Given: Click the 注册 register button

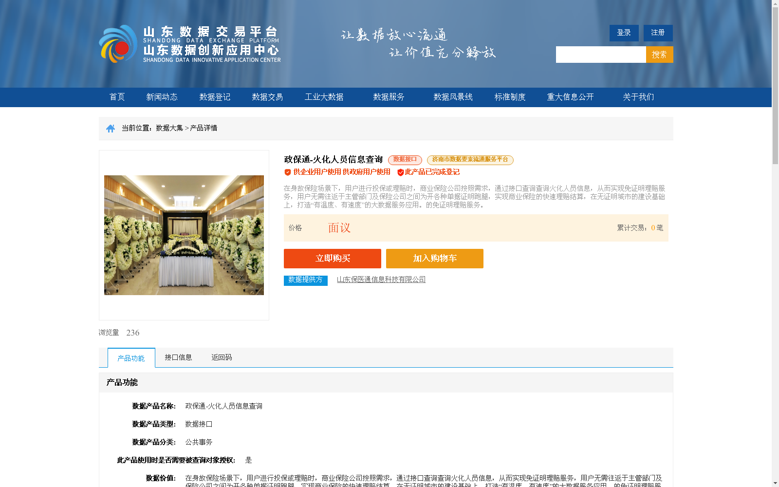Looking at the screenshot, I should pyautogui.click(x=658, y=33).
